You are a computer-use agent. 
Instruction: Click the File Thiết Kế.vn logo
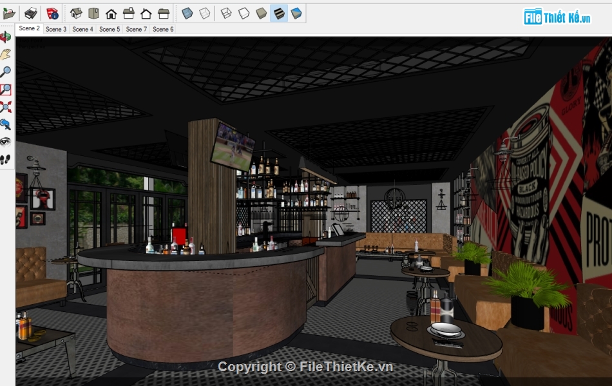point(557,17)
